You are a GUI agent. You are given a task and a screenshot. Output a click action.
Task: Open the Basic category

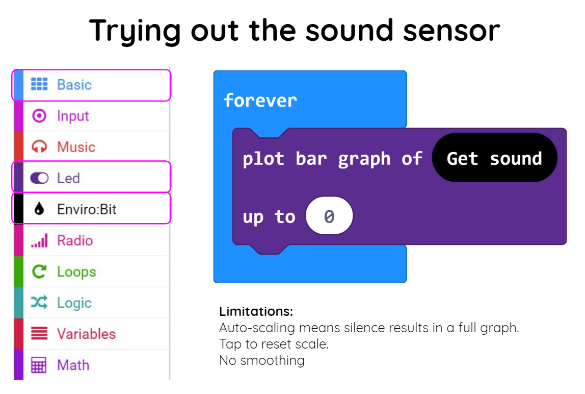(x=91, y=85)
